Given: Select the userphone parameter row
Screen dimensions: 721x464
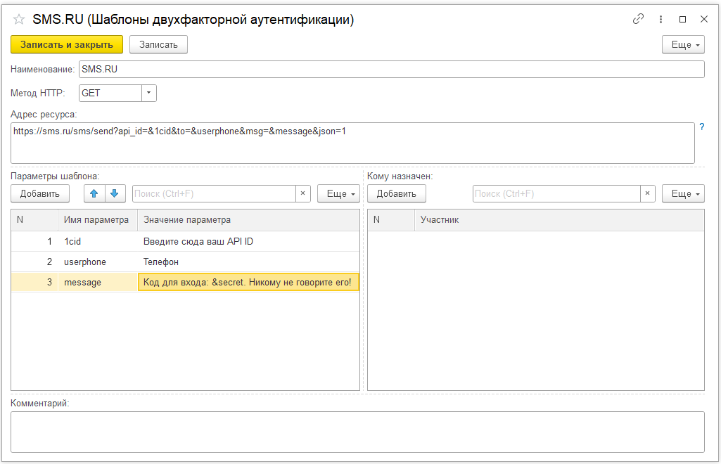Looking at the screenshot, I should click(x=85, y=262).
